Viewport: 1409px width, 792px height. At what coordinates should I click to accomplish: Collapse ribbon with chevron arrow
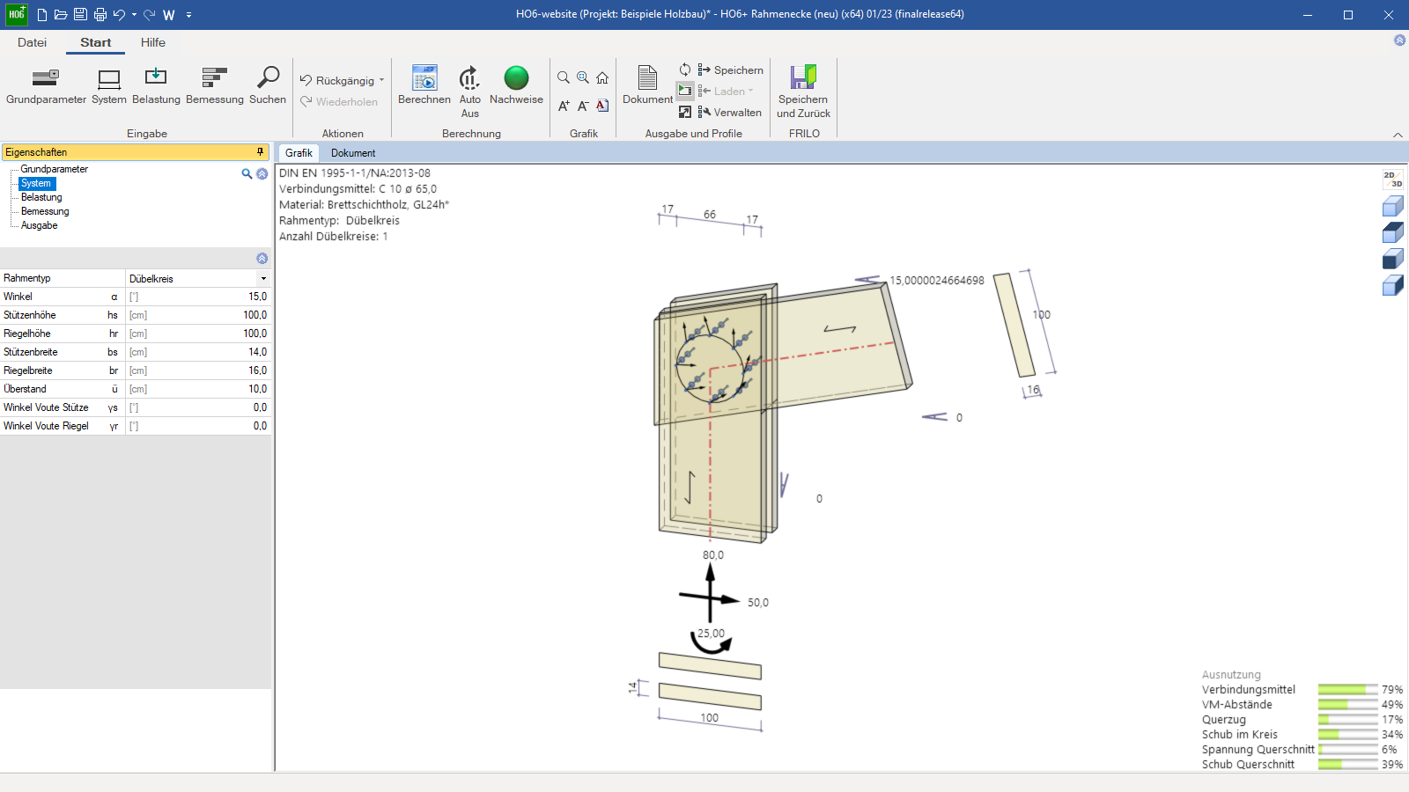(1398, 135)
